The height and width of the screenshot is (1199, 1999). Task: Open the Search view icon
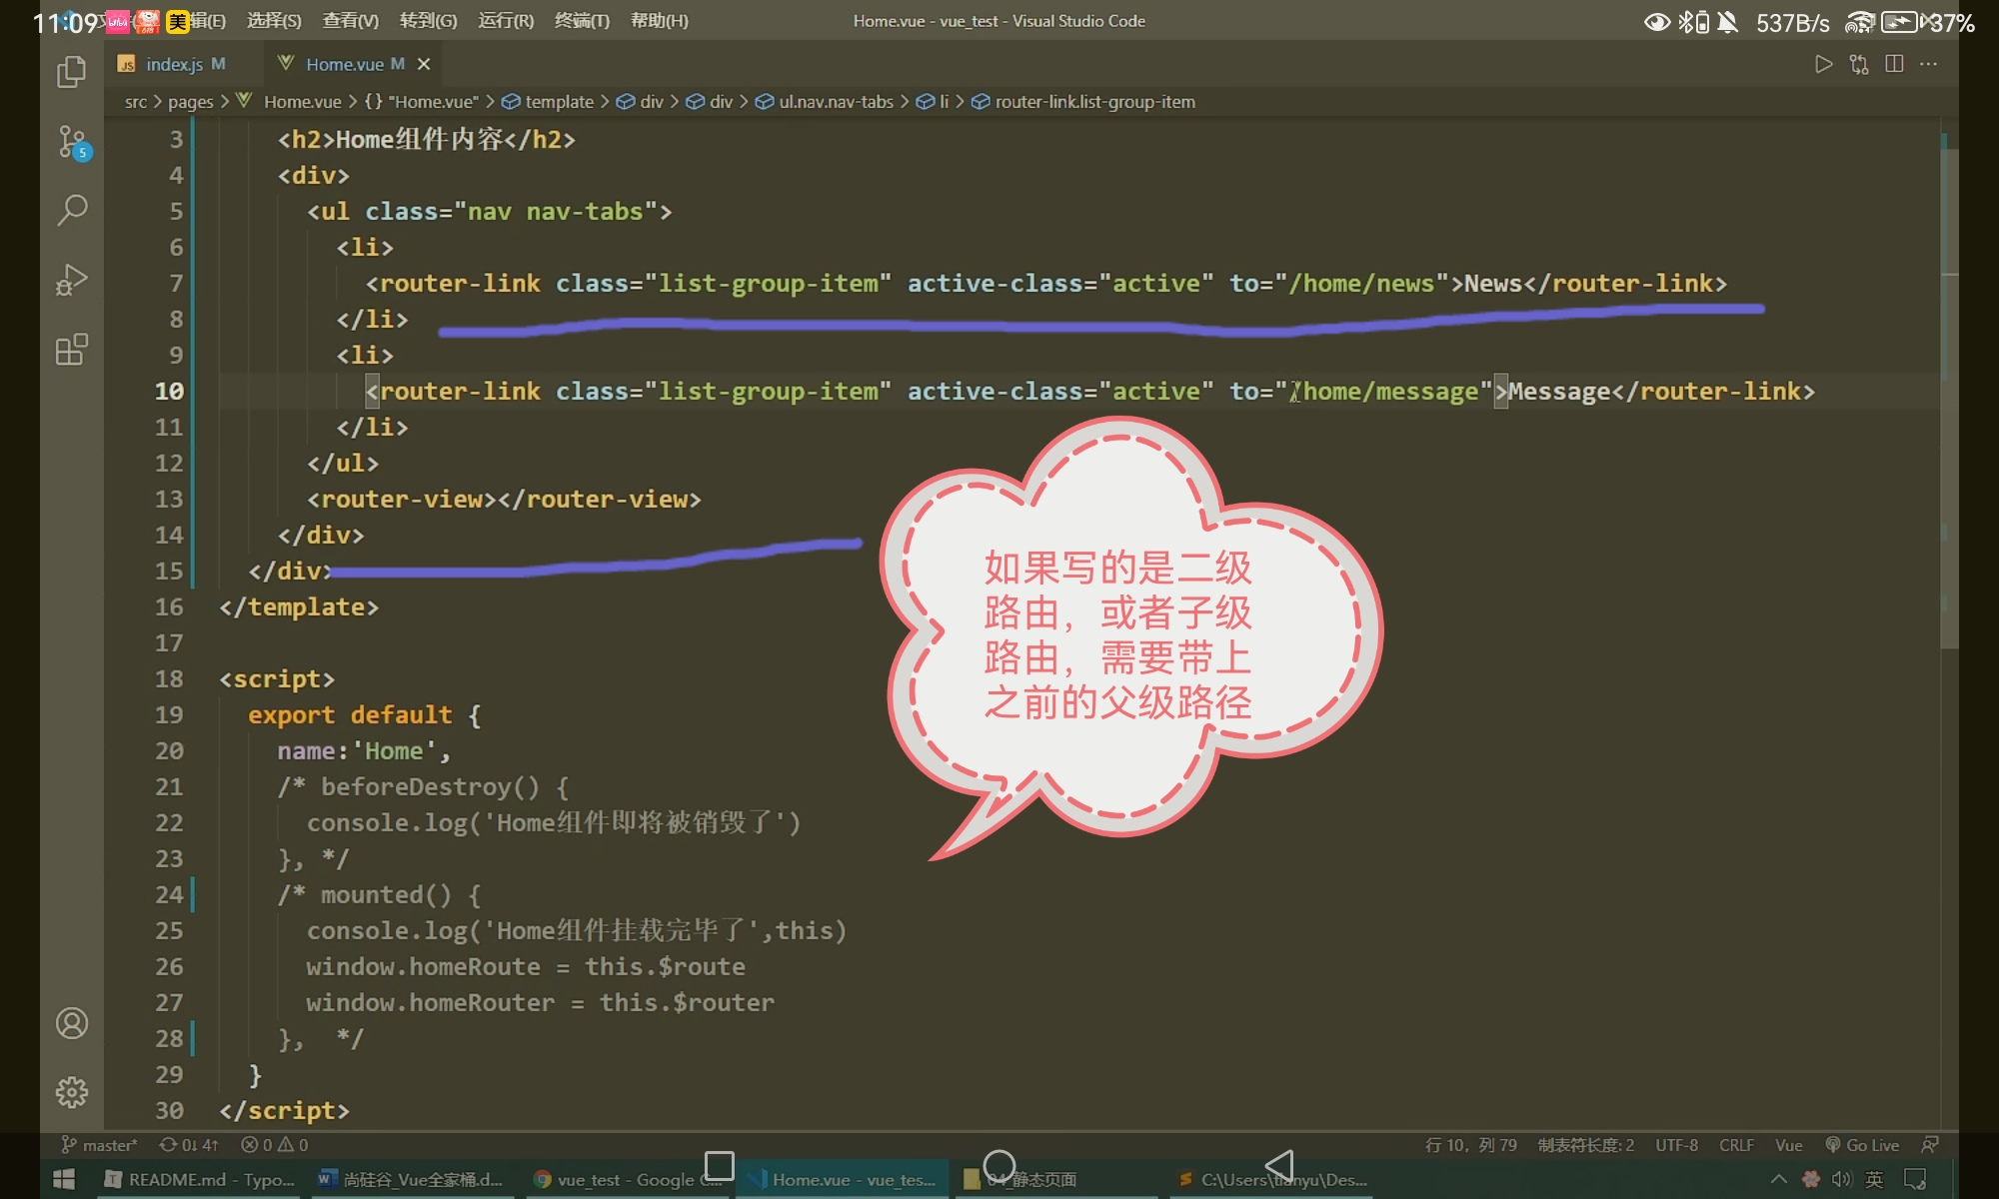(72, 210)
